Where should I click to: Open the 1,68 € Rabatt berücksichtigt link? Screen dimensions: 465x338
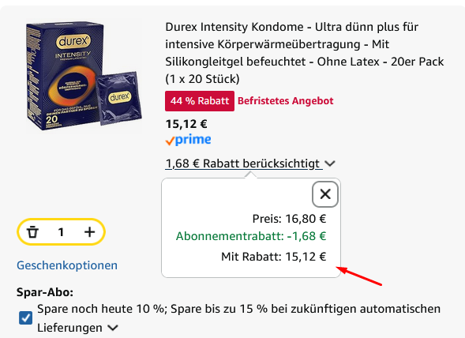tap(242, 163)
